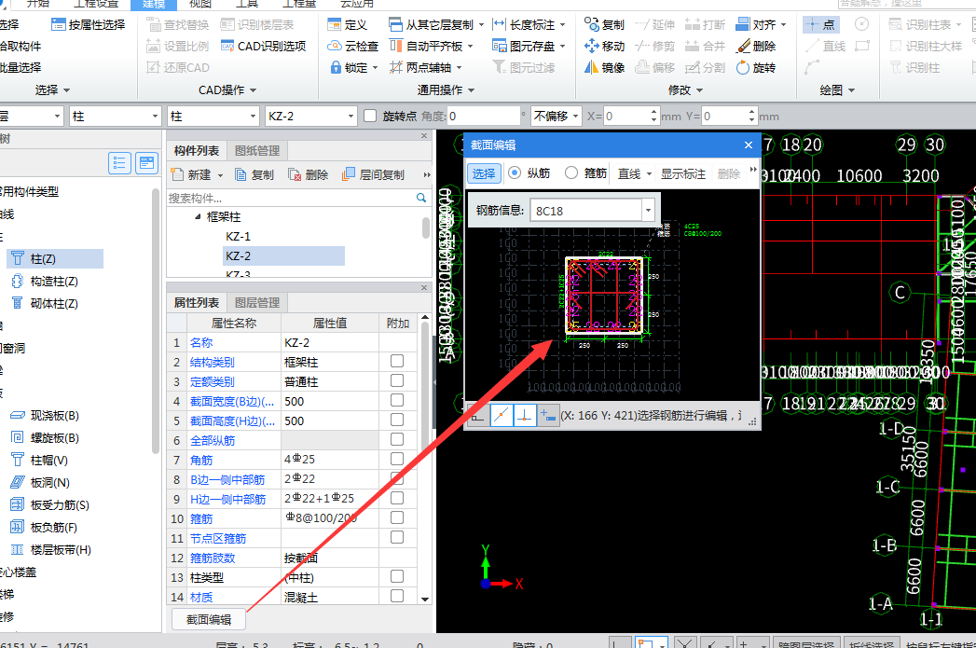This screenshot has height=648, width=976.
Task: Expand the 选择 group dropdown
Action: point(66,90)
